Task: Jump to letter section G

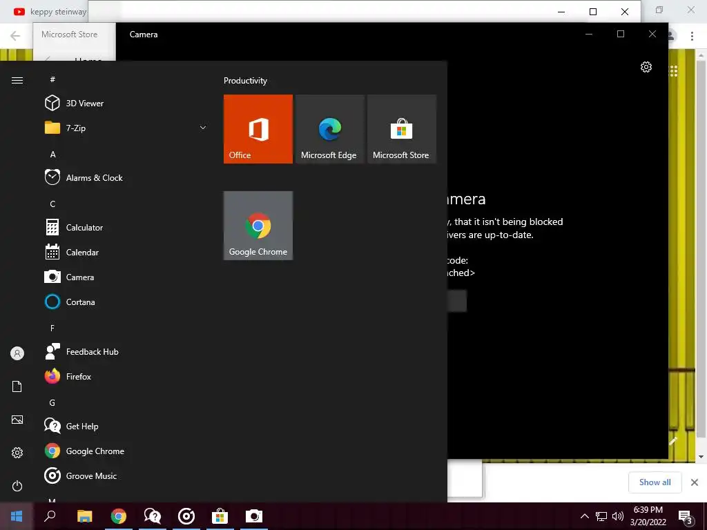Action: [x=52, y=403]
